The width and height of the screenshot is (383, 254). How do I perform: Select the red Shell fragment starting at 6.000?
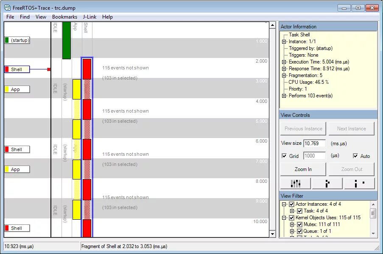pos(87,149)
